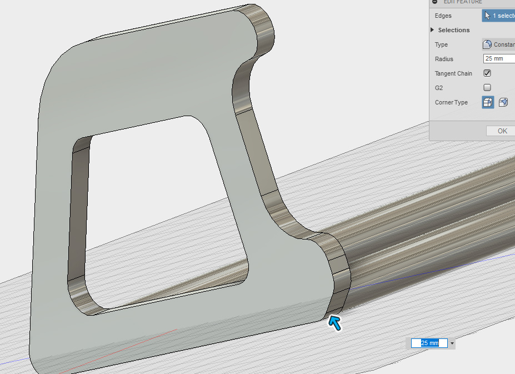Click the Radius field in the dialog

499,59
